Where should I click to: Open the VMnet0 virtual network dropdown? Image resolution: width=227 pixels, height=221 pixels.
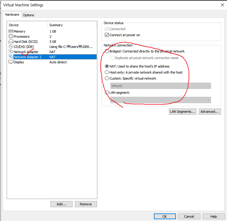pyautogui.click(x=161, y=86)
